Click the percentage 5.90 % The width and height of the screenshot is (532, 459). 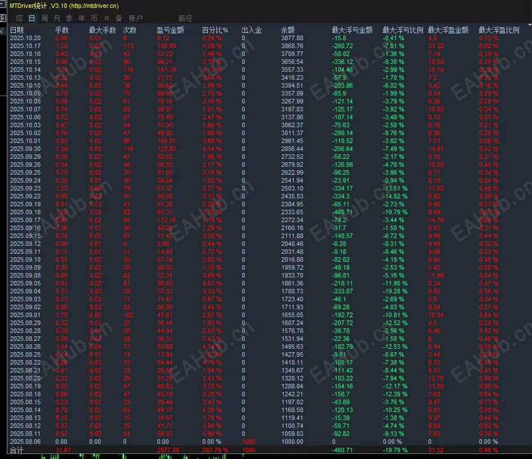[x=212, y=434]
